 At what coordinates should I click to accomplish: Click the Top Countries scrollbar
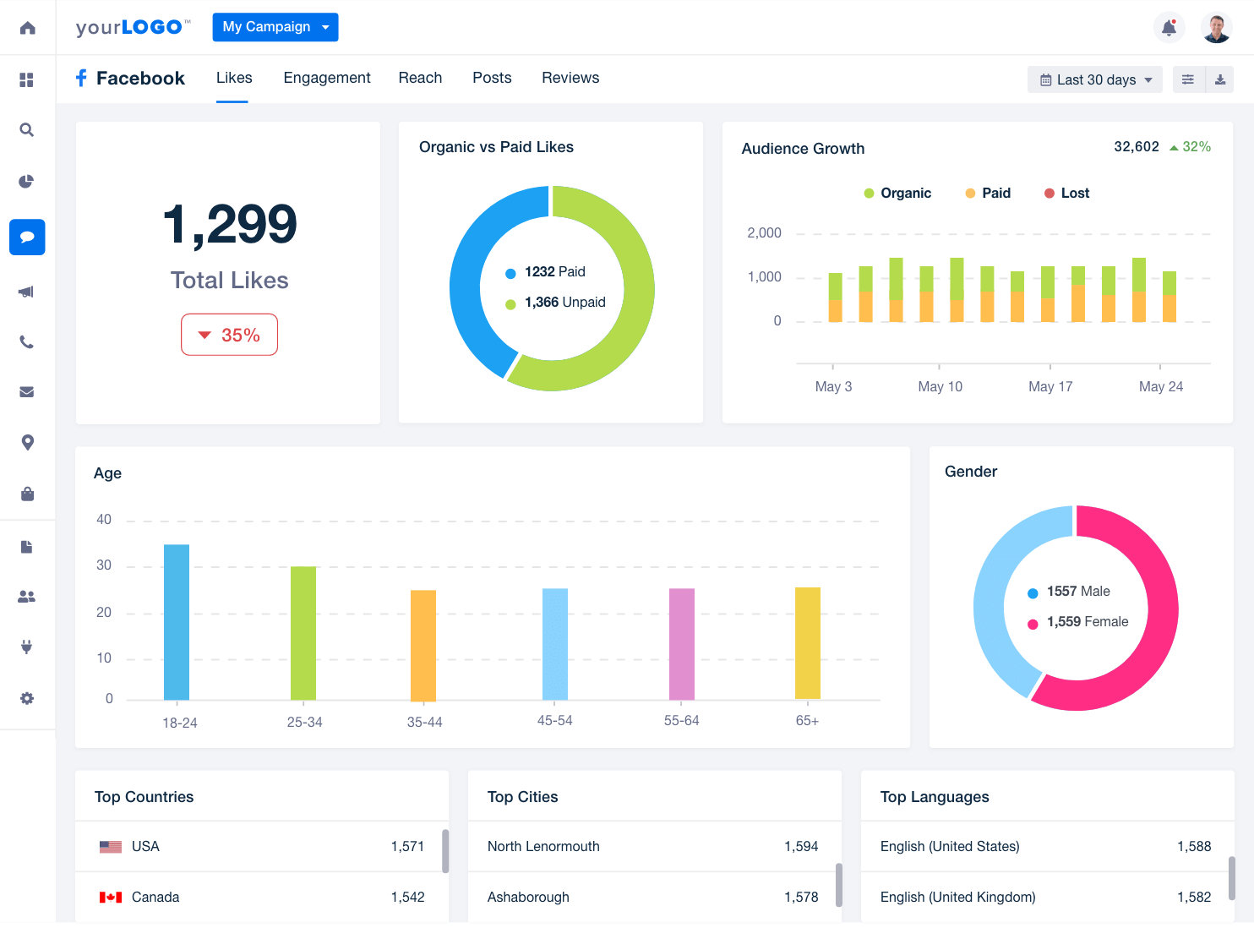pyautogui.click(x=445, y=851)
